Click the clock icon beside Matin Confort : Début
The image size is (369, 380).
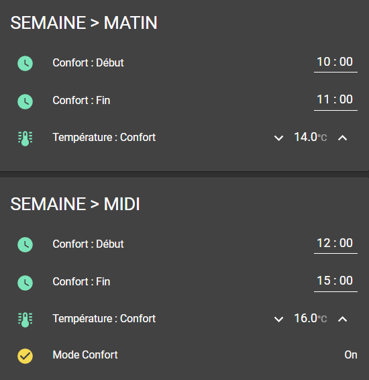[25, 64]
